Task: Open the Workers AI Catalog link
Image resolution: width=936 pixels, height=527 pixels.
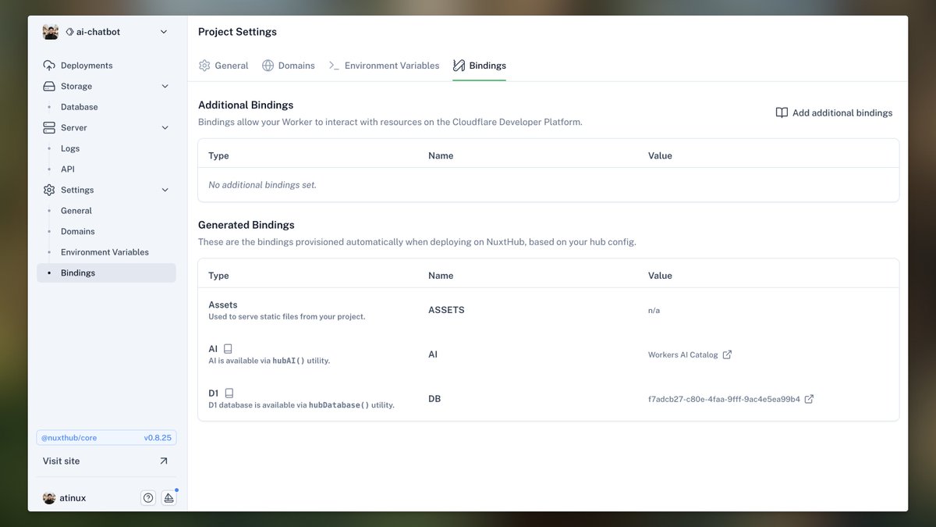Action: 682,354
